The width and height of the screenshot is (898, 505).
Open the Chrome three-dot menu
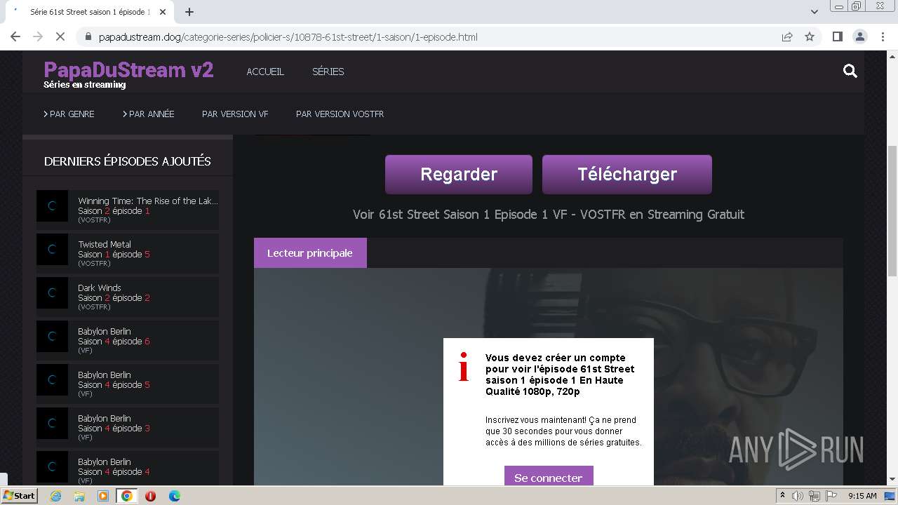click(883, 36)
